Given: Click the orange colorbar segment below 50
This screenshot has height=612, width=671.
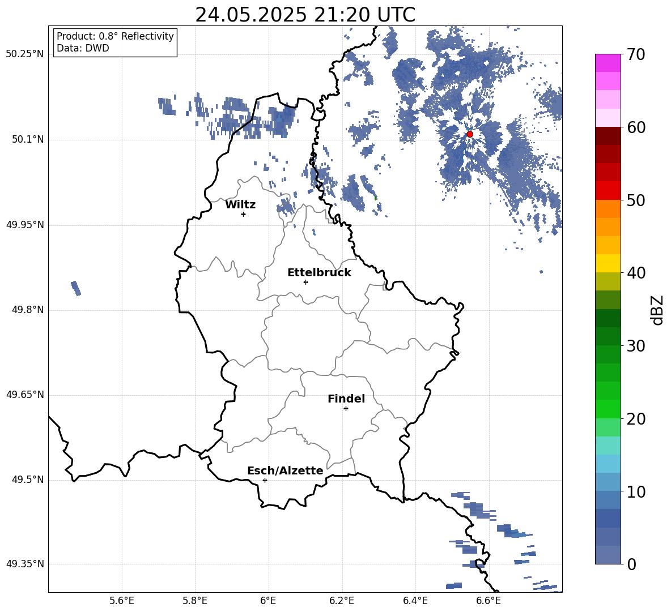Looking at the screenshot, I should click(608, 209).
